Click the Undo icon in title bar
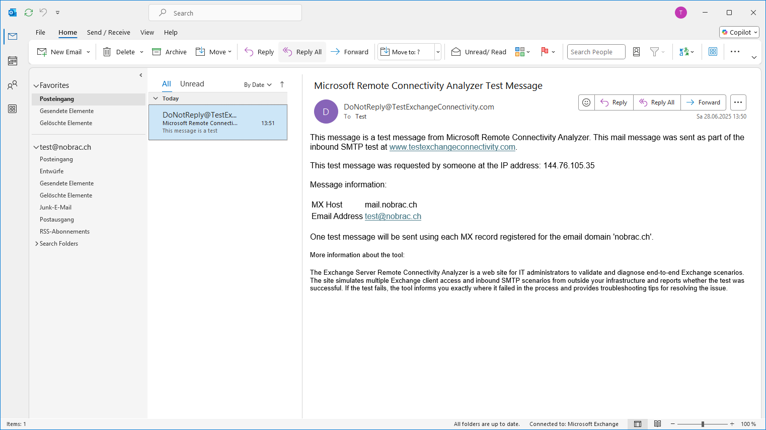The width and height of the screenshot is (766, 430). (43, 13)
